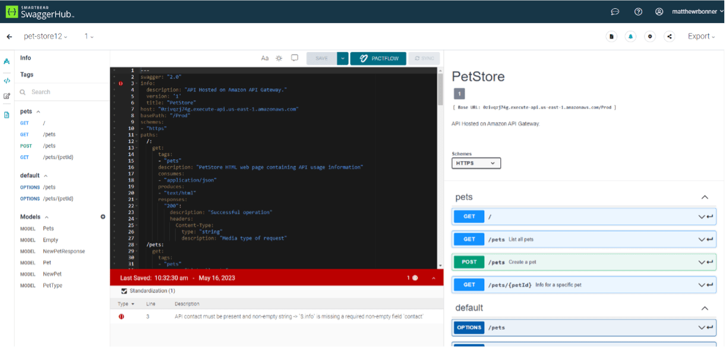
Task: Open the HTTPS schemes dropdown
Action: point(476,163)
